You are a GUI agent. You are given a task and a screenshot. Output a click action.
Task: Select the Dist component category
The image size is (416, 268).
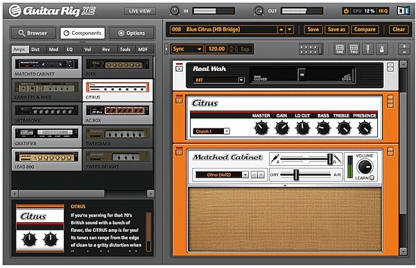(x=35, y=49)
